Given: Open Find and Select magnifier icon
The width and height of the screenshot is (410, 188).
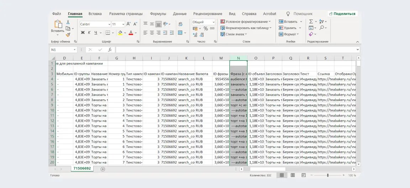Looking at the screenshot, I should point(322,28).
